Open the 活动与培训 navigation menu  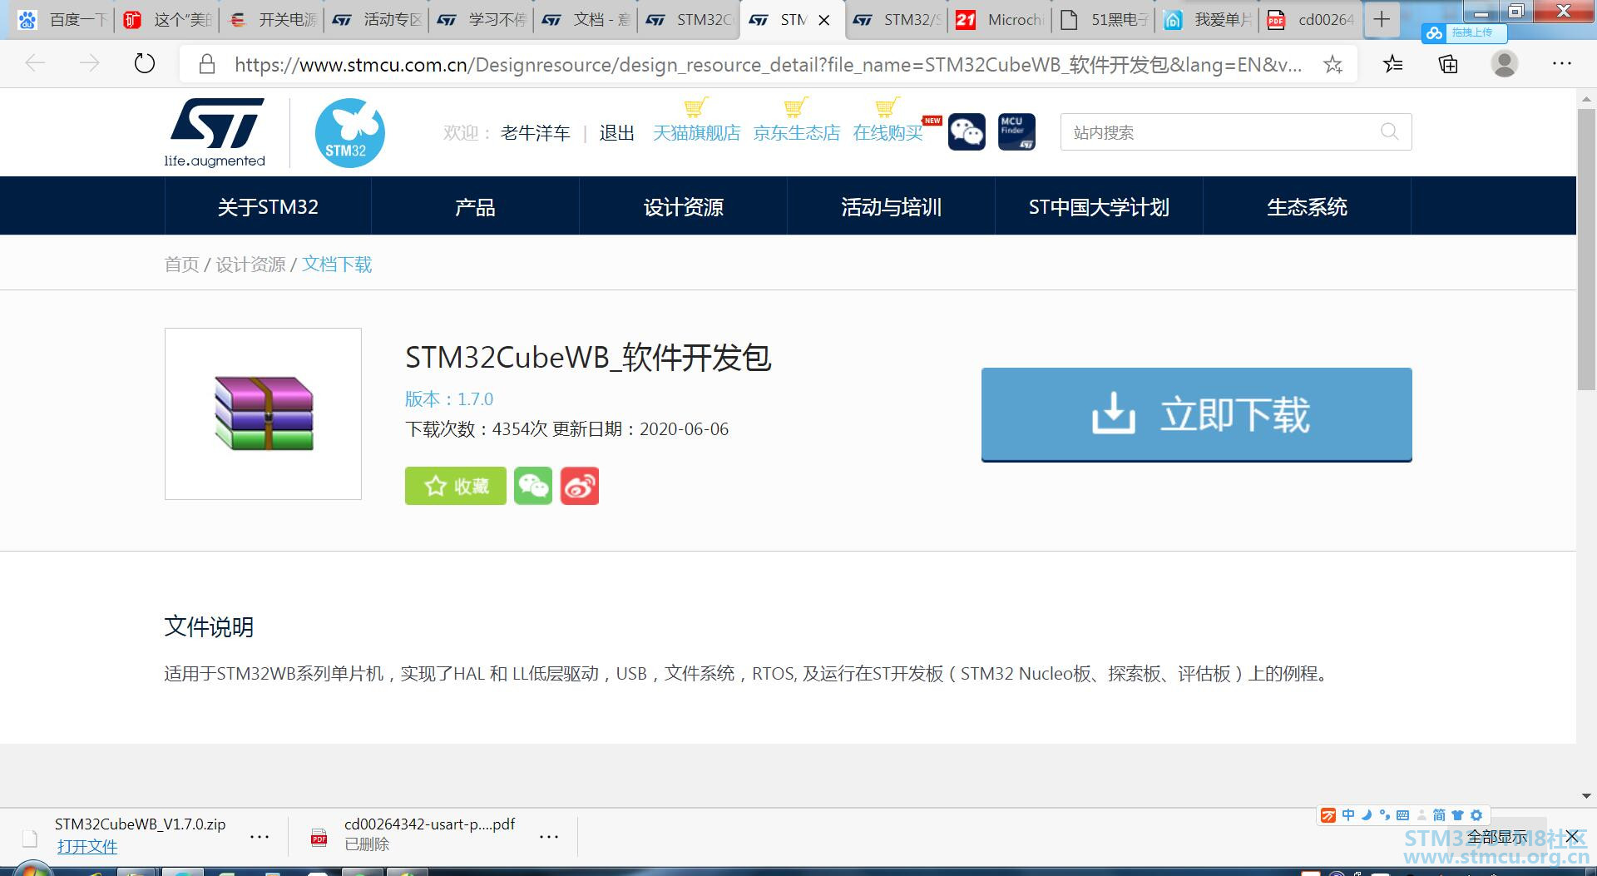[x=891, y=206]
